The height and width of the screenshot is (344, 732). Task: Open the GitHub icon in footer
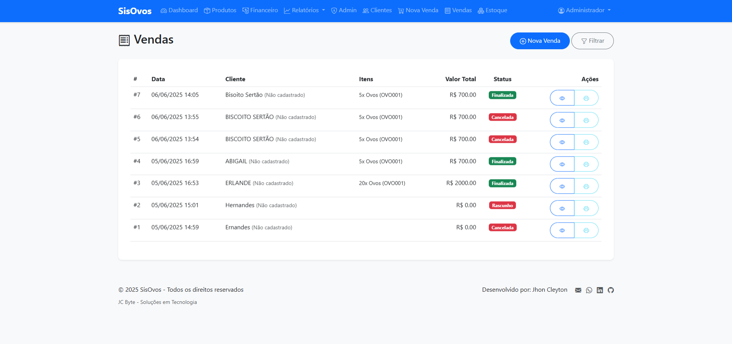click(611, 290)
